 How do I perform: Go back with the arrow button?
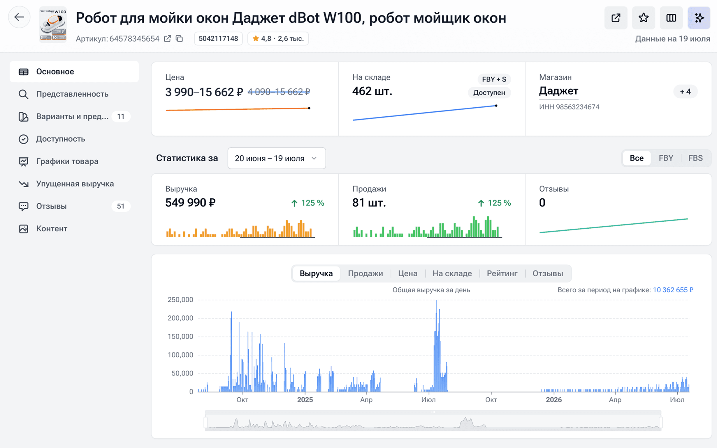click(x=19, y=17)
